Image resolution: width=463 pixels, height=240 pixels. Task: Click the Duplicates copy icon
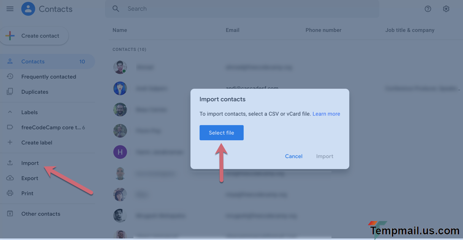(10, 92)
